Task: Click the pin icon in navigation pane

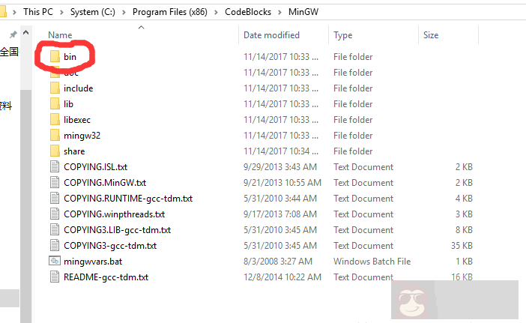Action: (x=13, y=35)
